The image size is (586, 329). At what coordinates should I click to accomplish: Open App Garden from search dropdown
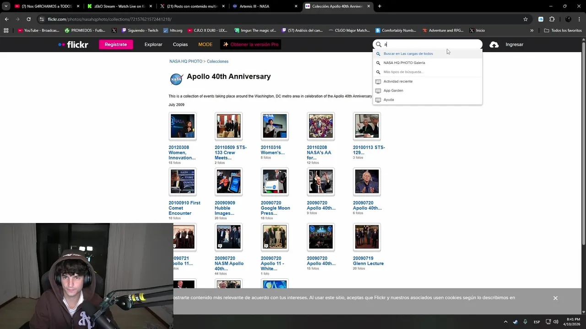click(428, 90)
